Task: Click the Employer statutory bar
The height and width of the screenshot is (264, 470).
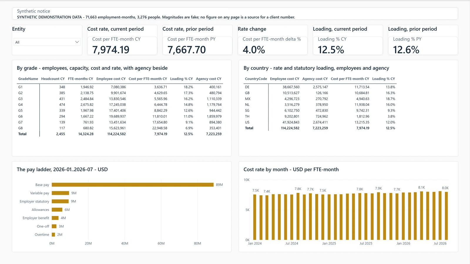Action: click(x=60, y=201)
